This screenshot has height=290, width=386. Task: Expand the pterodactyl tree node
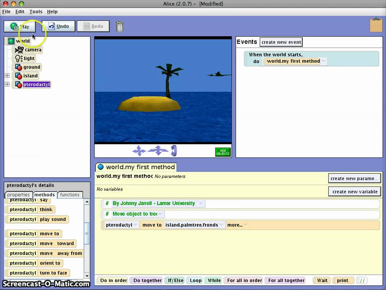click(x=7, y=84)
